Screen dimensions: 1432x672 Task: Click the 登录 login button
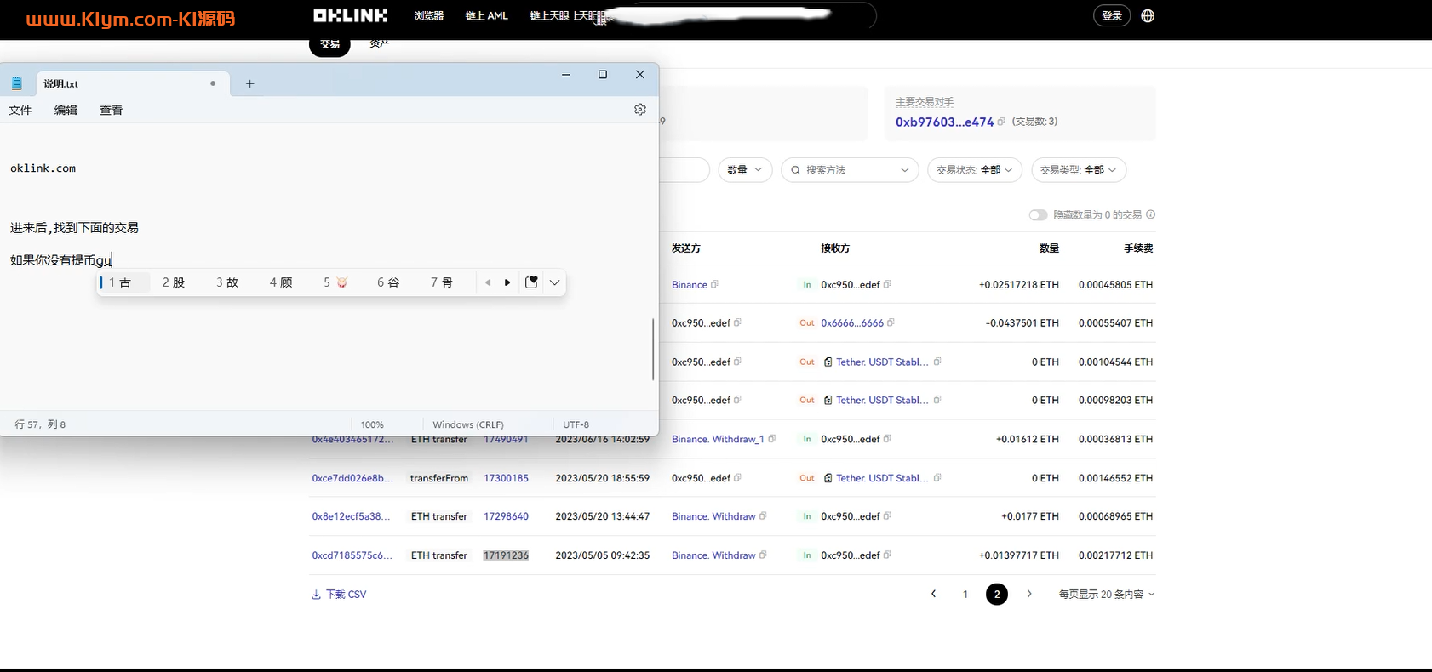click(1111, 16)
